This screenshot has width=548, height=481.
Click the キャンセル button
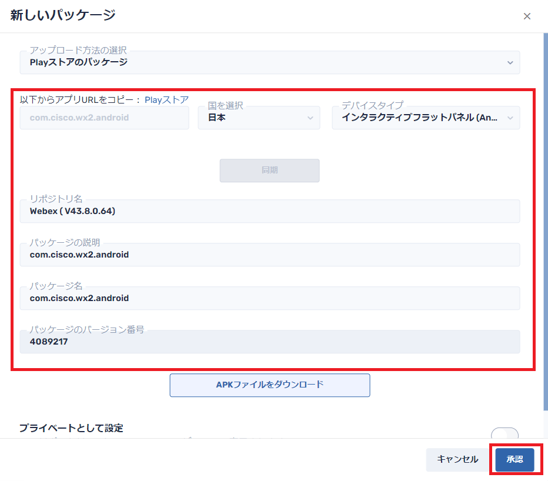pos(457,459)
